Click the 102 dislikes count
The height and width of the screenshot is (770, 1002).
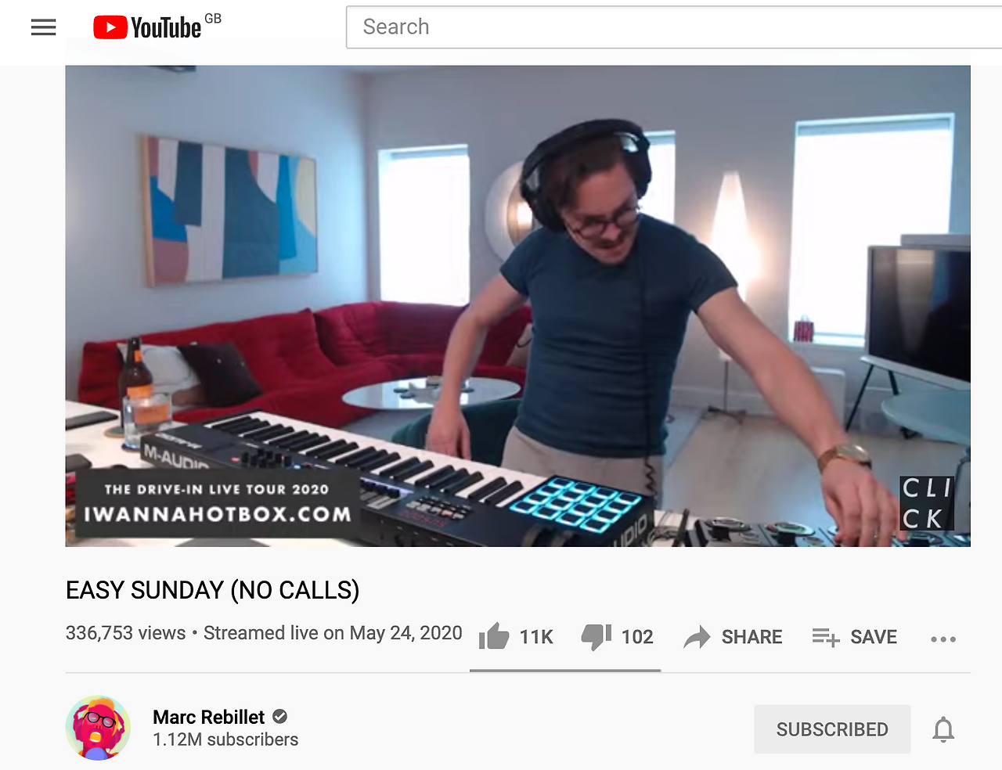point(637,637)
